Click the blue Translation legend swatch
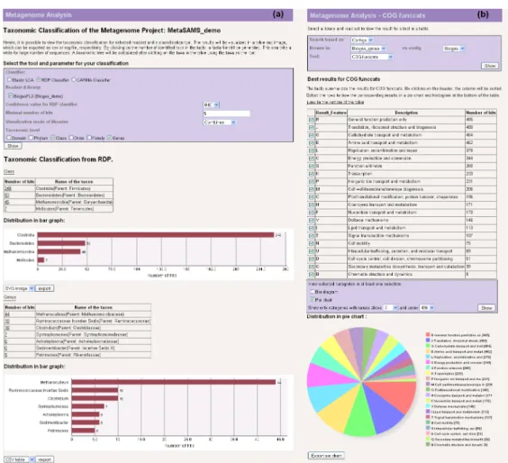Viewport: 508px width, 463px height. pos(428,340)
